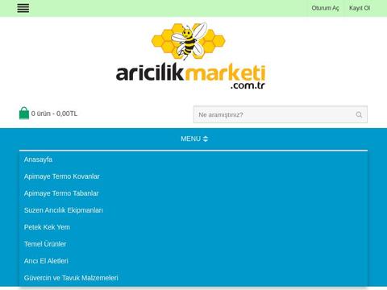Collapse the MENU toggle
The image size is (387, 290).
point(194,139)
